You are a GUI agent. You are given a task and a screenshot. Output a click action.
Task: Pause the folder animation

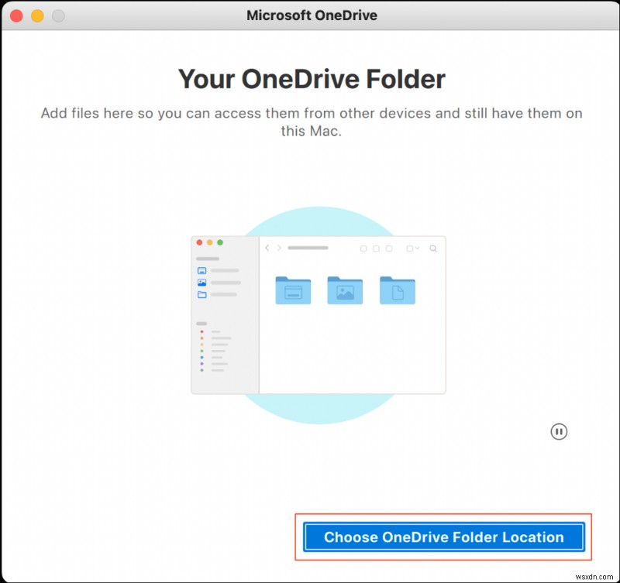click(559, 431)
